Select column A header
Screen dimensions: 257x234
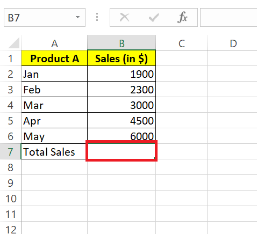click(x=54, y=43)
